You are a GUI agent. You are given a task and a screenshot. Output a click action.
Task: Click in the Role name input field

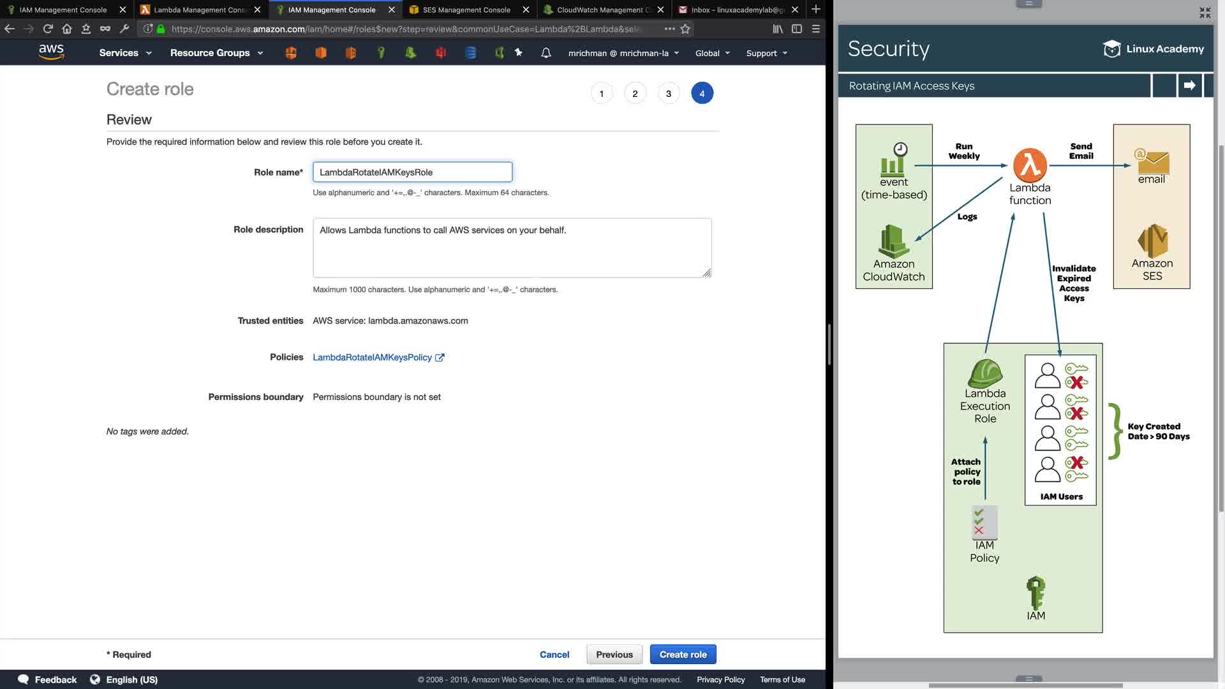pyautogui.click(x=412, y=172)
